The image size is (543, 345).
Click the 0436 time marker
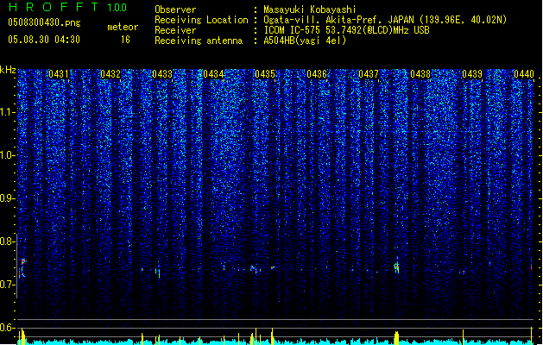tap(317, 74)
